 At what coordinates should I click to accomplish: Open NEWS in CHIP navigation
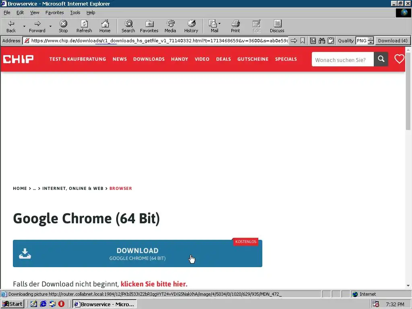tap(119, 59)
